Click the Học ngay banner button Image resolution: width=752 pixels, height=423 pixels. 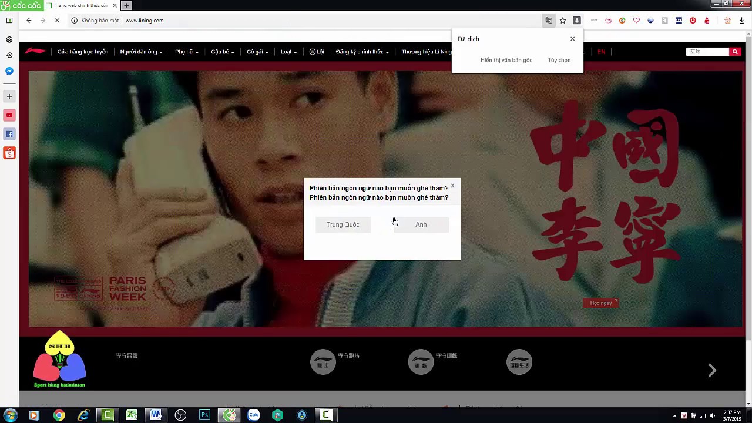pos(601,303)
